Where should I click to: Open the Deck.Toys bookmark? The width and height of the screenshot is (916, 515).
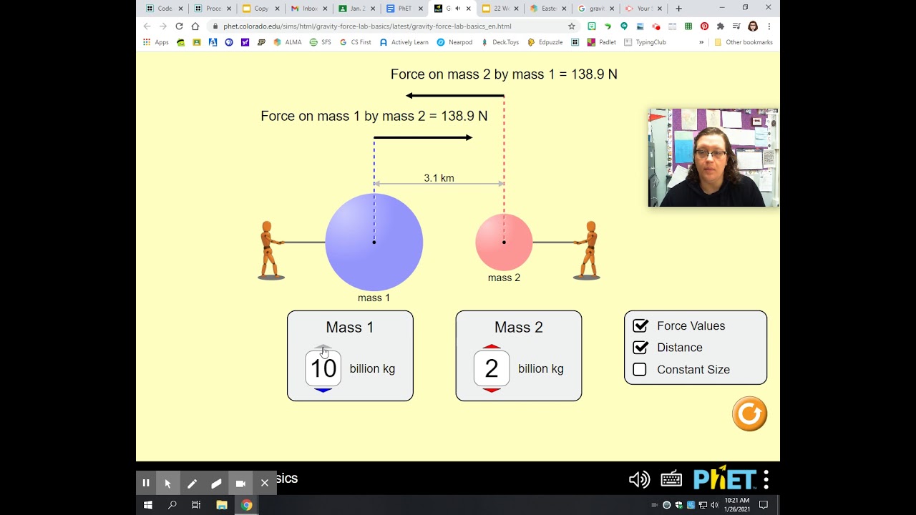500,42
